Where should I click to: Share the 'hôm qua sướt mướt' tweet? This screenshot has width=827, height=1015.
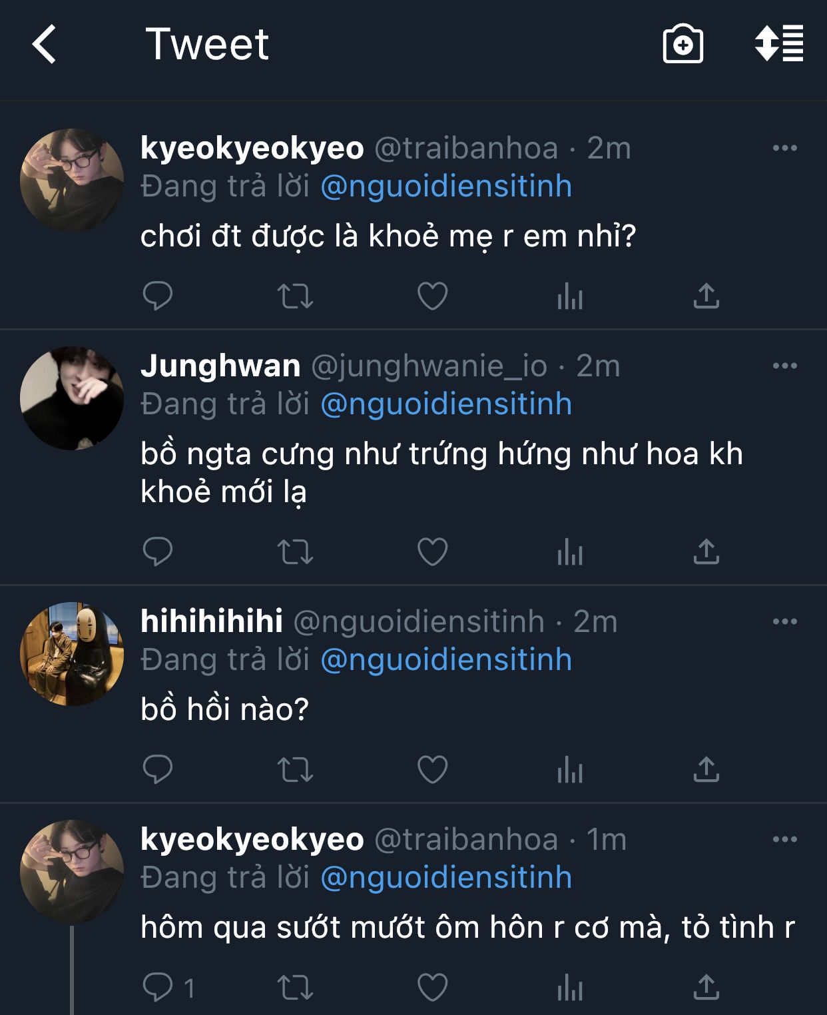pyautogui.click(x=706, y=988)
